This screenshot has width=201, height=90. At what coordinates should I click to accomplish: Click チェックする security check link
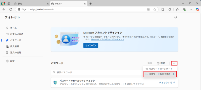pyautogui.click(x=167, y=82)
